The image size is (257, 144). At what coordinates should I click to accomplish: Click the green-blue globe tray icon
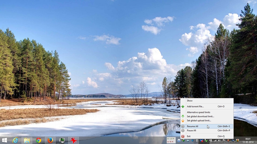pos(183,140)
